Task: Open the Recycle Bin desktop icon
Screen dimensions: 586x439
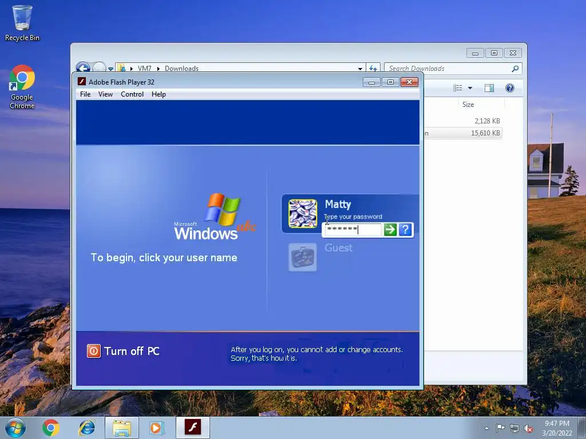Action: point(22,23)
